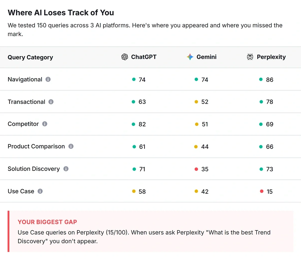Click the Query Category header
Image resolution: width=301 pixels, height=259 pixels.
(30, 57)
